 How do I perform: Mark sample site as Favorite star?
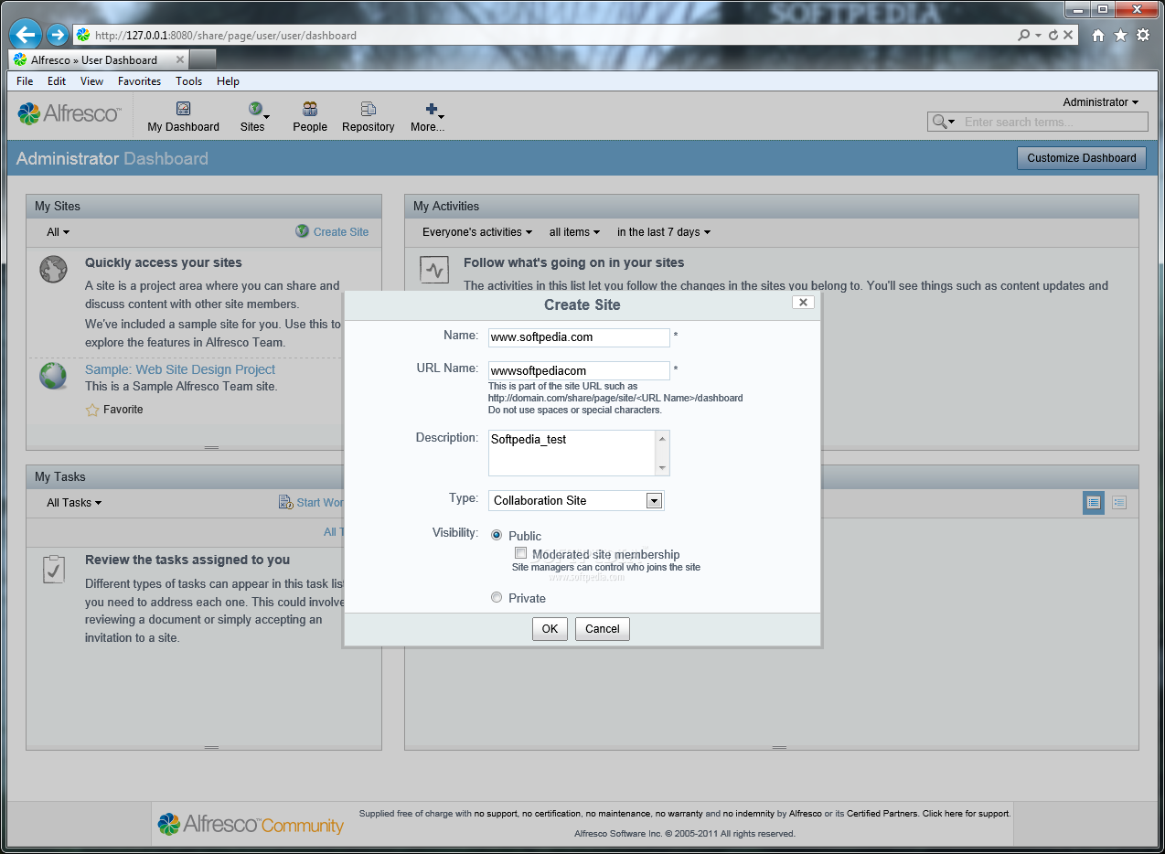coord(92,410)
